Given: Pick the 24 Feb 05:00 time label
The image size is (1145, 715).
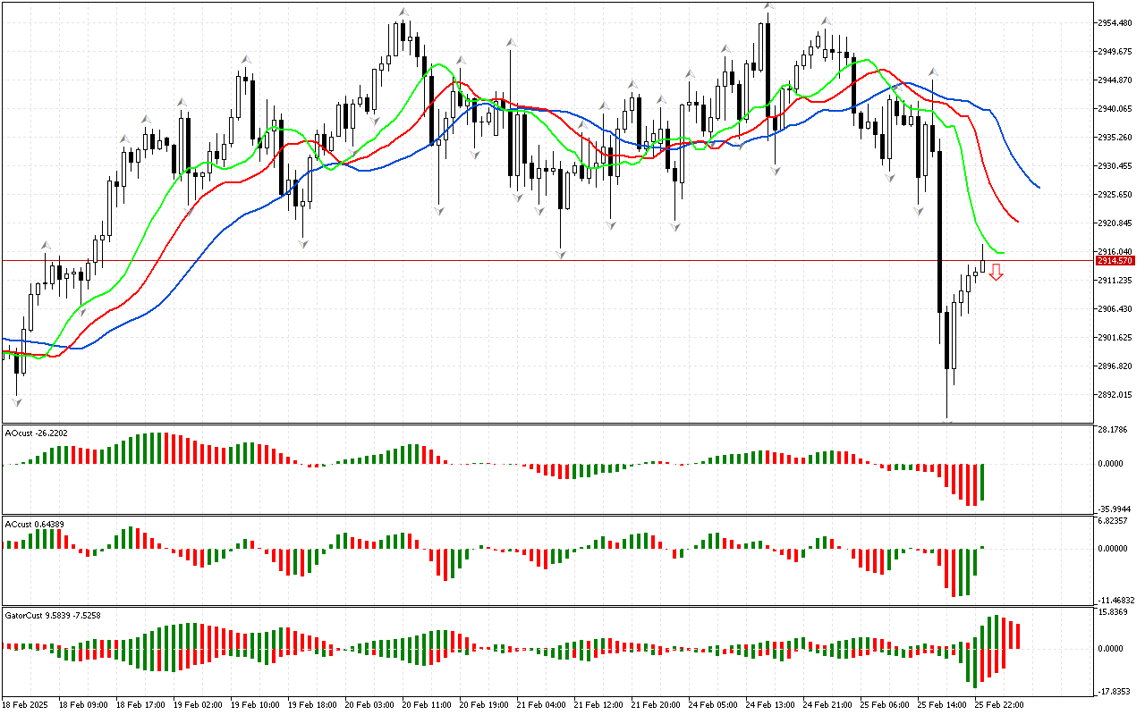Looking at the screenshot, I should tap(712, 705).
